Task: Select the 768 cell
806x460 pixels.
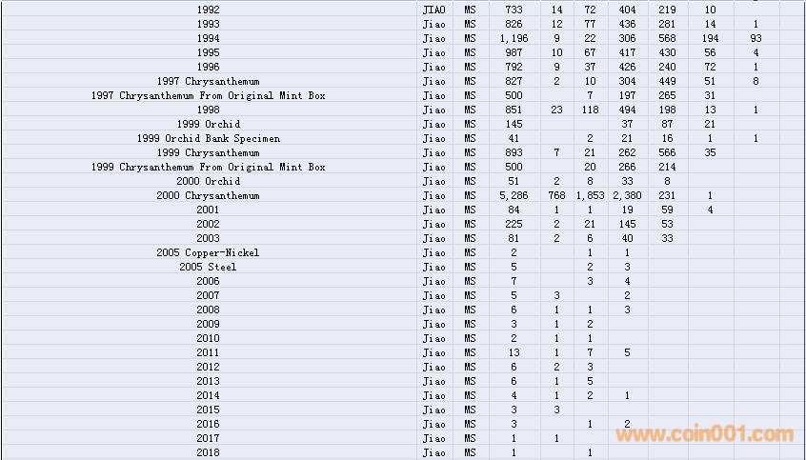Action: point(556,195)
